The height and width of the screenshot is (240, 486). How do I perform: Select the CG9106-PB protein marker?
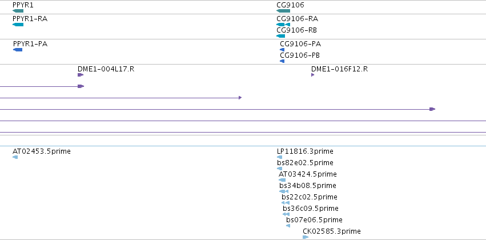click(x=282, y=61)
